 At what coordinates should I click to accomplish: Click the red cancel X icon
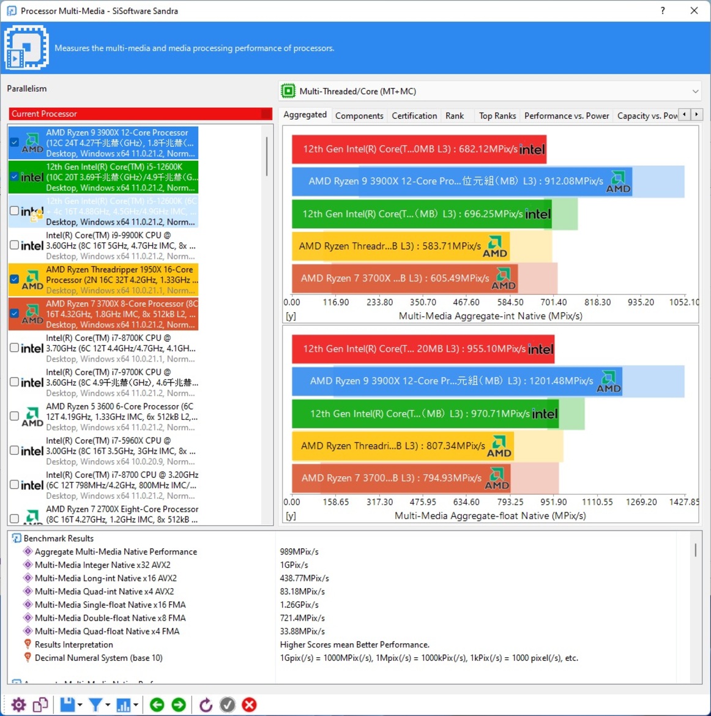coord(249,704)
